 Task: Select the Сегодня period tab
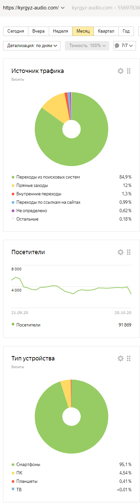16,31
